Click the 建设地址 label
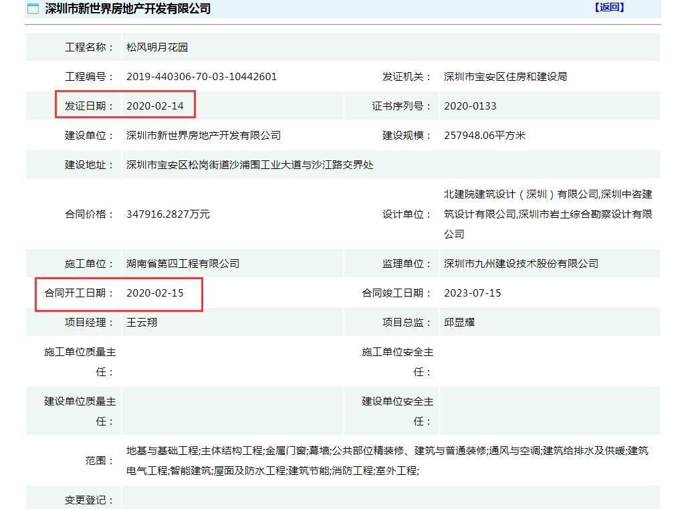 click(89, 165)
